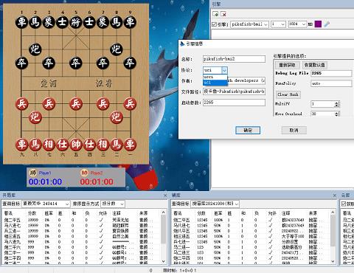Click the Clear Hash button
Viewport: 354px width, 273px height.
pyautogui.click(x=288, y=94)
